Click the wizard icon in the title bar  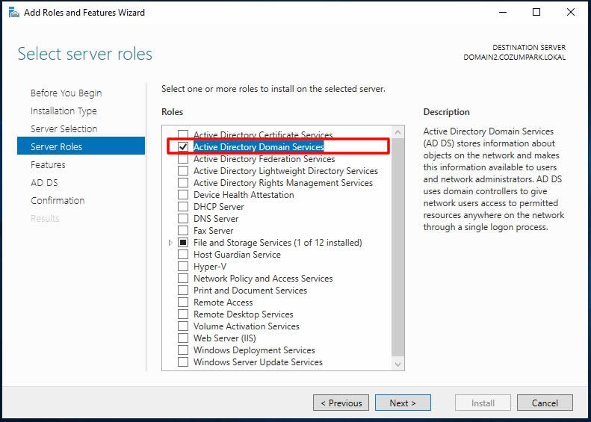(14, 13)
